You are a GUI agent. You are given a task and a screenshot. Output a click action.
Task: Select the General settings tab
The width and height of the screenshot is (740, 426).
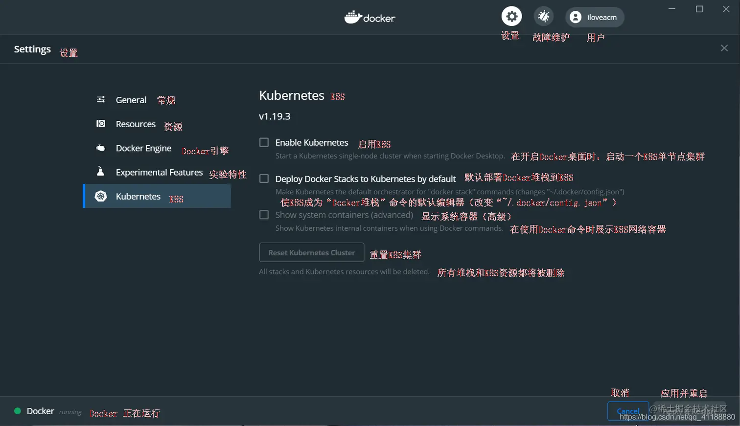pos(157,100)
